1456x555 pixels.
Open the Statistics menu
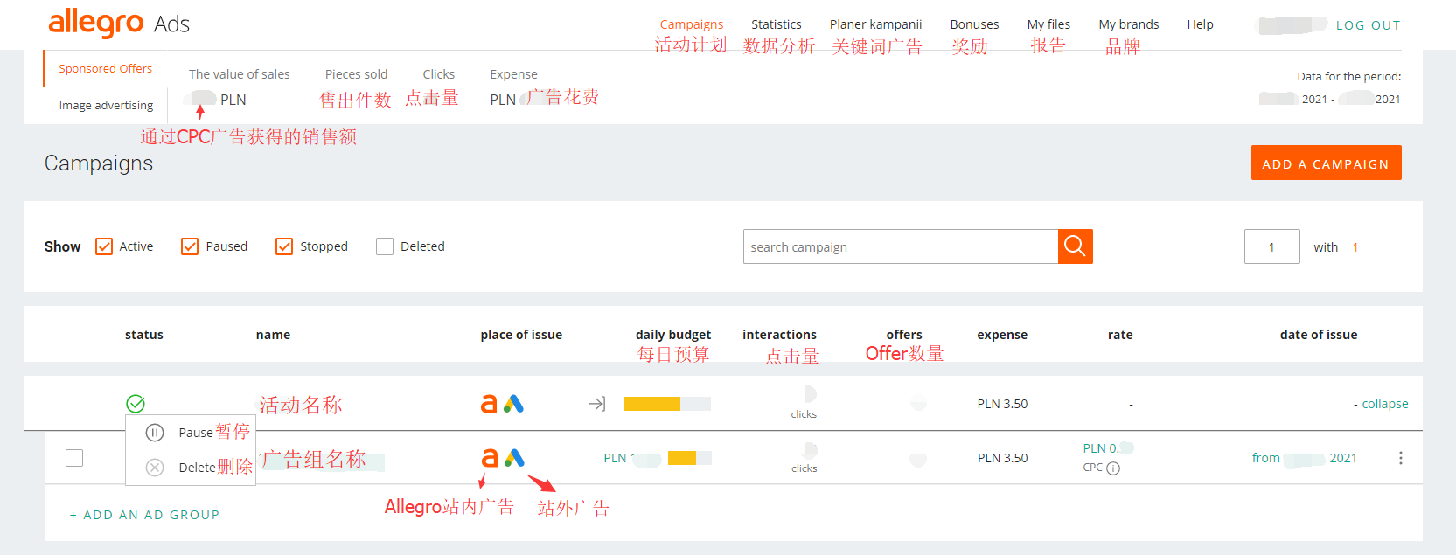coord(776,24)
